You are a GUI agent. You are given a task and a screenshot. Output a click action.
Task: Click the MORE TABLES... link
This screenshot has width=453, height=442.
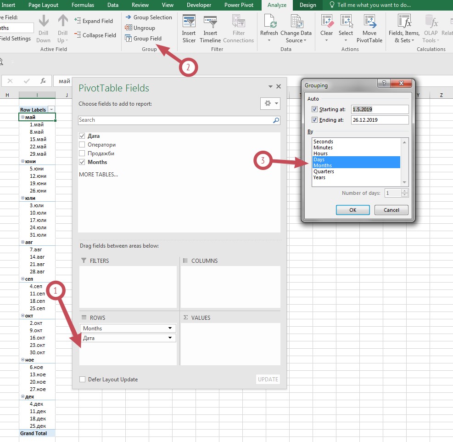99,175
